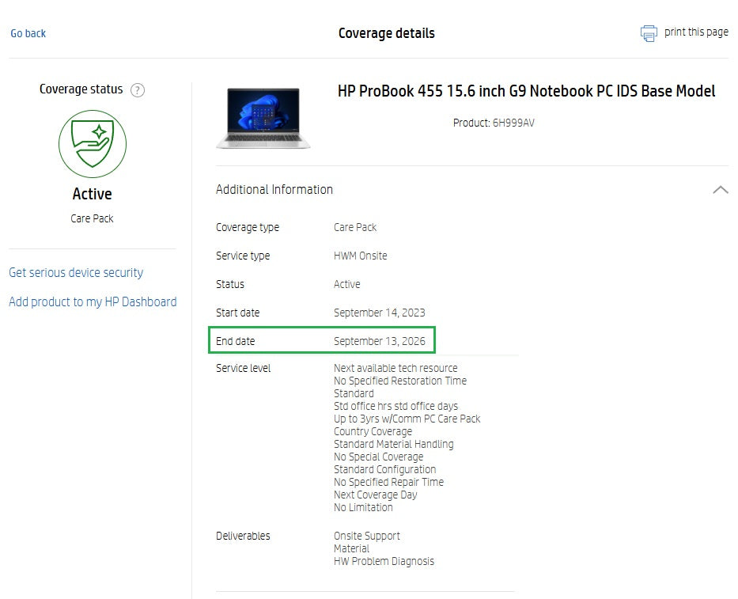Screen dimensions: 738x599
Task: Select the Product: 6H999AV text
Action: 494,123
